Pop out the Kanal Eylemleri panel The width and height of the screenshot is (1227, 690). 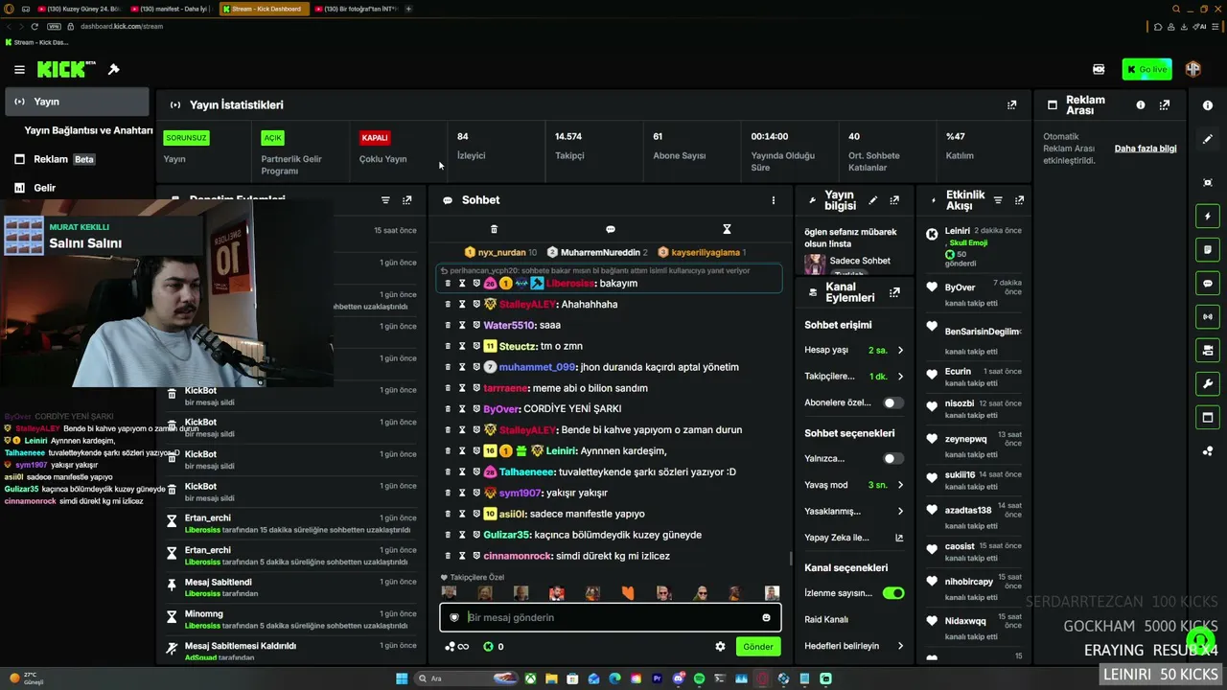894,292
